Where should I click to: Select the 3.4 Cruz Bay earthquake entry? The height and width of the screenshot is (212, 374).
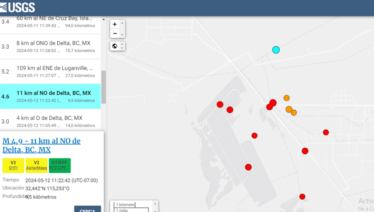[53, 22]
